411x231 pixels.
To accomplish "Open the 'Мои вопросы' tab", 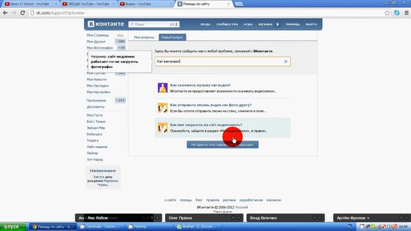I will coord(144,37).
